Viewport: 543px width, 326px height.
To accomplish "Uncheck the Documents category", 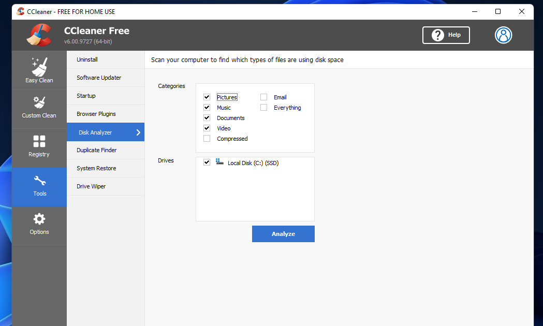I will coord(207,118).
